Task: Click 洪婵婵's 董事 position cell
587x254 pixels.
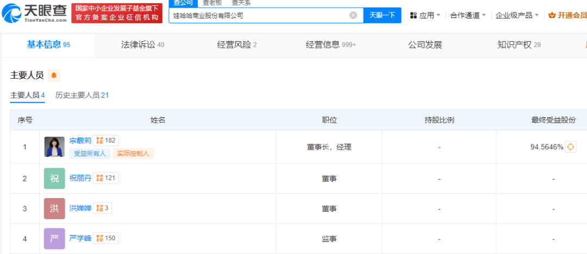Action: (x=329, y=208)
